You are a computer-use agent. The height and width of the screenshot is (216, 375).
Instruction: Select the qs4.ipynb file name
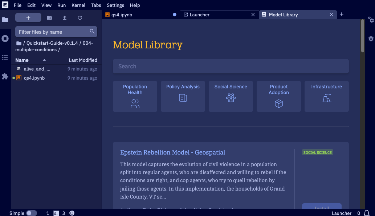[34, 78]
